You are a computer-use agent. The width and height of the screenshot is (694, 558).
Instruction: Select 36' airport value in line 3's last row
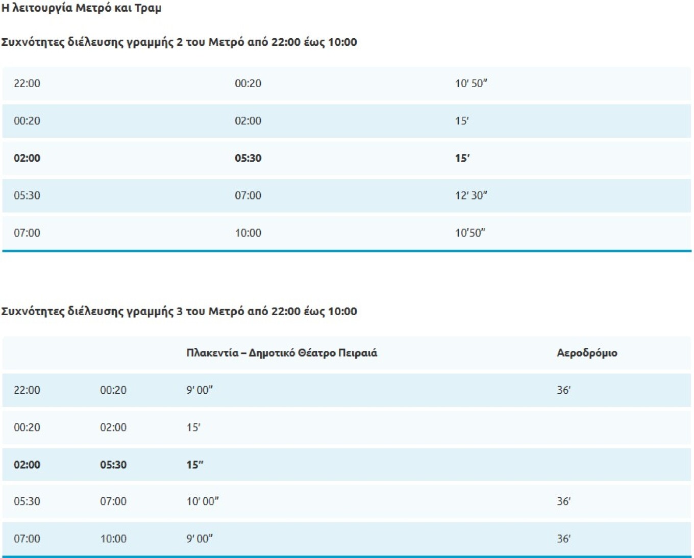563,539
